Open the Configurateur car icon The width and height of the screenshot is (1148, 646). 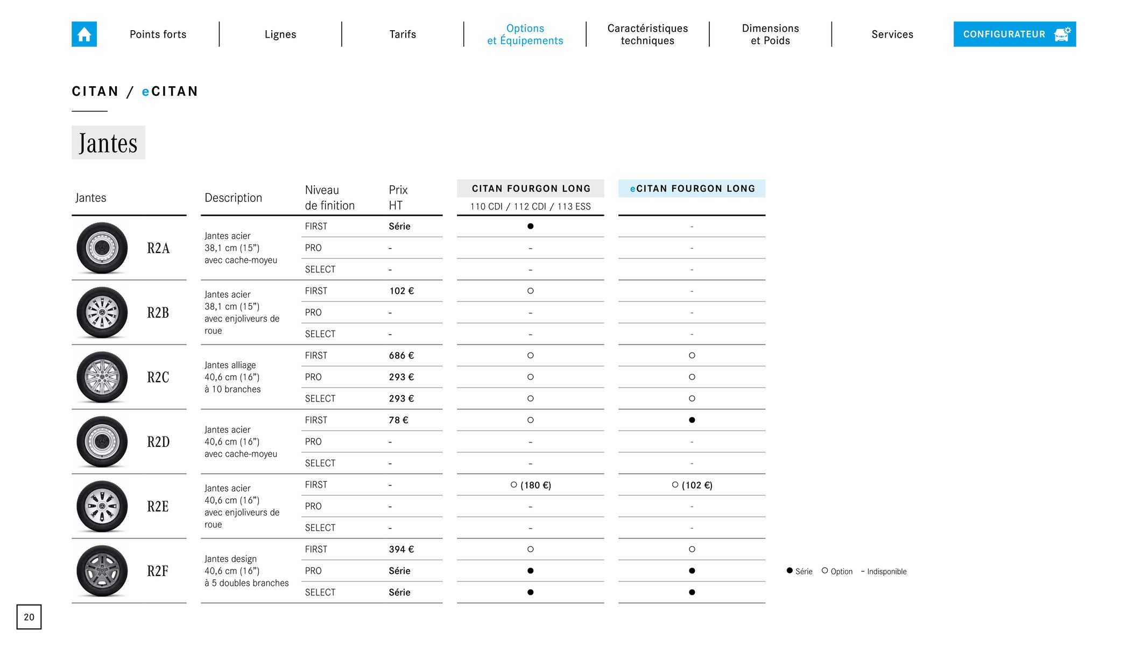pos(1062,34)
